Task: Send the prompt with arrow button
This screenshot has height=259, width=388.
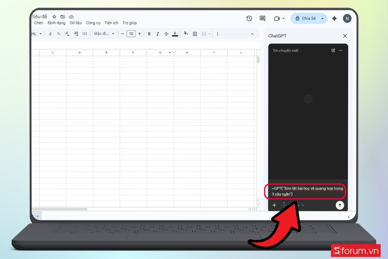Action: coord(340,205)
